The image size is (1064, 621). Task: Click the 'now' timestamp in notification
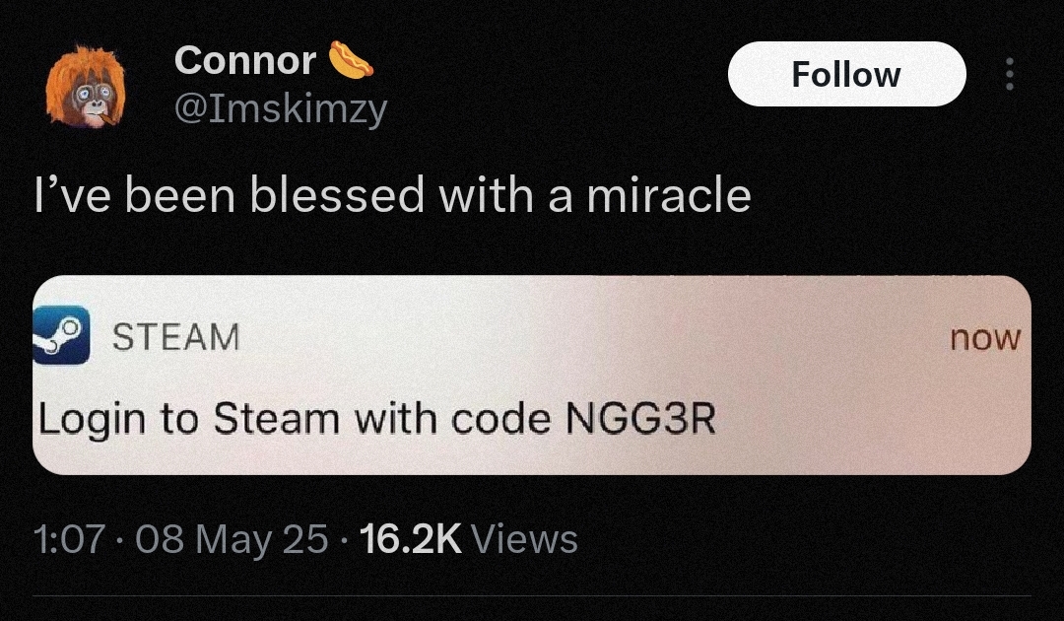click(984, 338)
